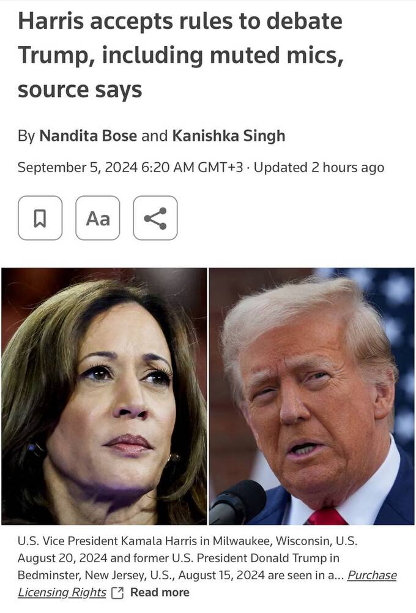The image size is (416, 613).
Task: Bookmark this article with the bookmark icon
Action: (x=40, y=218)
